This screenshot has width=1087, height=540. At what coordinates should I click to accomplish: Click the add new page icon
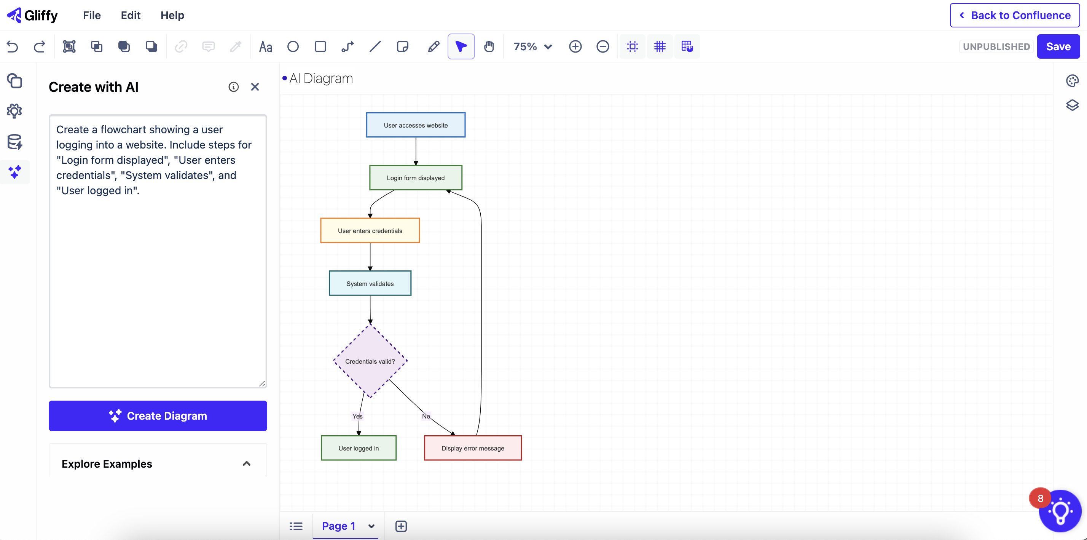401,526
